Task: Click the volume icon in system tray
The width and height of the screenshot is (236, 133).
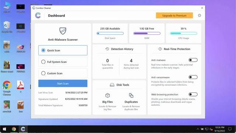Action: [211, 129]
